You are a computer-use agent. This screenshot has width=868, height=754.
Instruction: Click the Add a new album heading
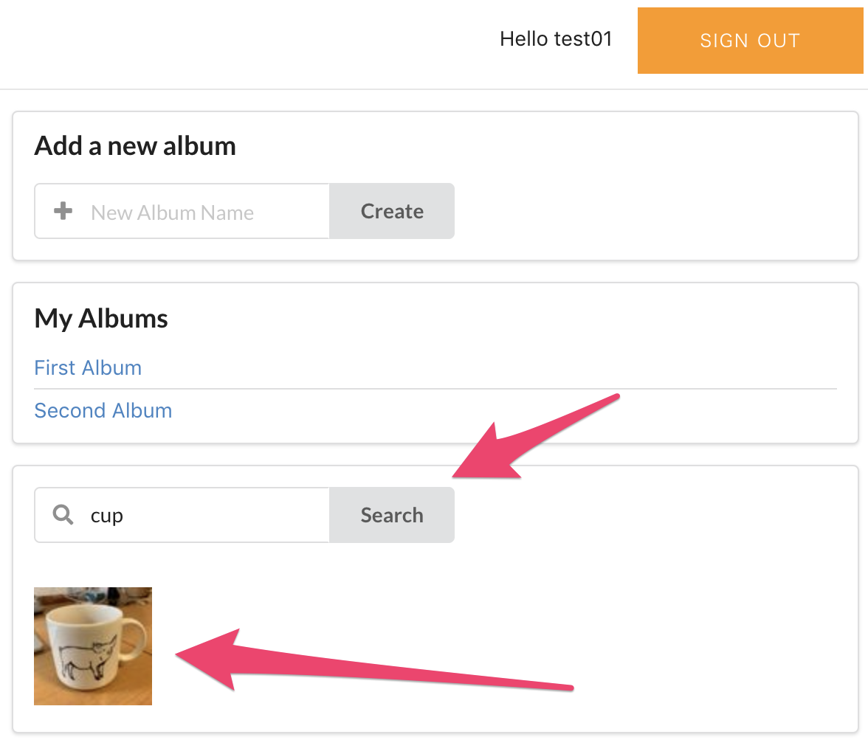coord(135,146)
